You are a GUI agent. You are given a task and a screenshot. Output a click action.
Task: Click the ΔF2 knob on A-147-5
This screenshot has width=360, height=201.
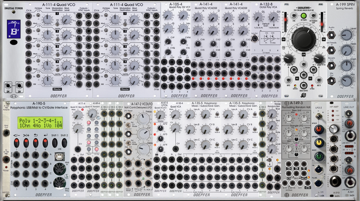pos(160,128)
